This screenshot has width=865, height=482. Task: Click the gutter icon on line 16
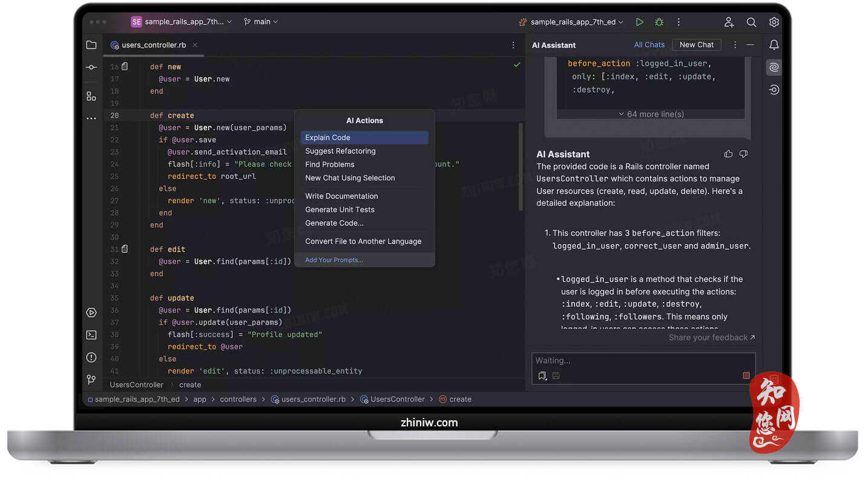[x=125, y=67]
